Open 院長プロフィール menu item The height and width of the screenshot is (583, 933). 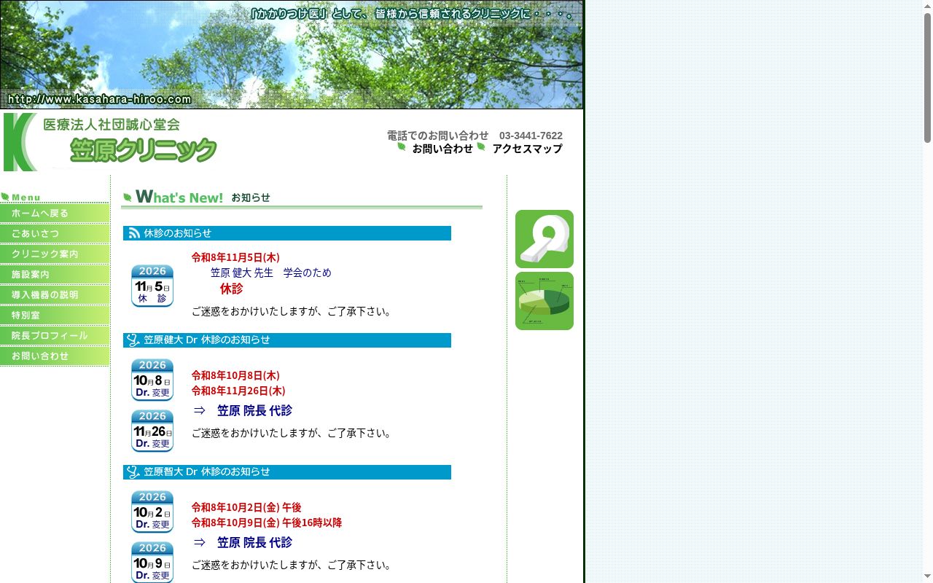[55, 336]
